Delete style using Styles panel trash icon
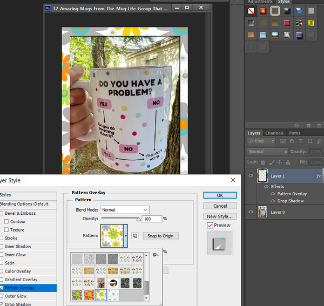Image resolution: width=324 pixels, height=306 pixels. 319,125
